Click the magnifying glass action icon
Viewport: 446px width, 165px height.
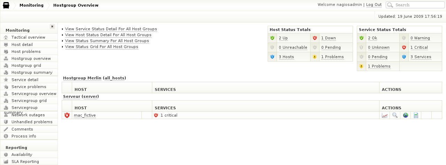(395, 115)
